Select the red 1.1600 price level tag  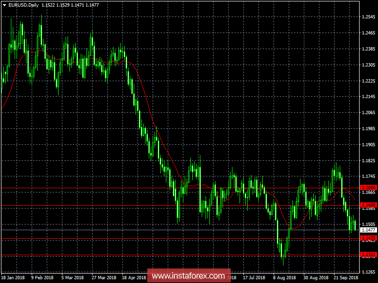point(368,205)
